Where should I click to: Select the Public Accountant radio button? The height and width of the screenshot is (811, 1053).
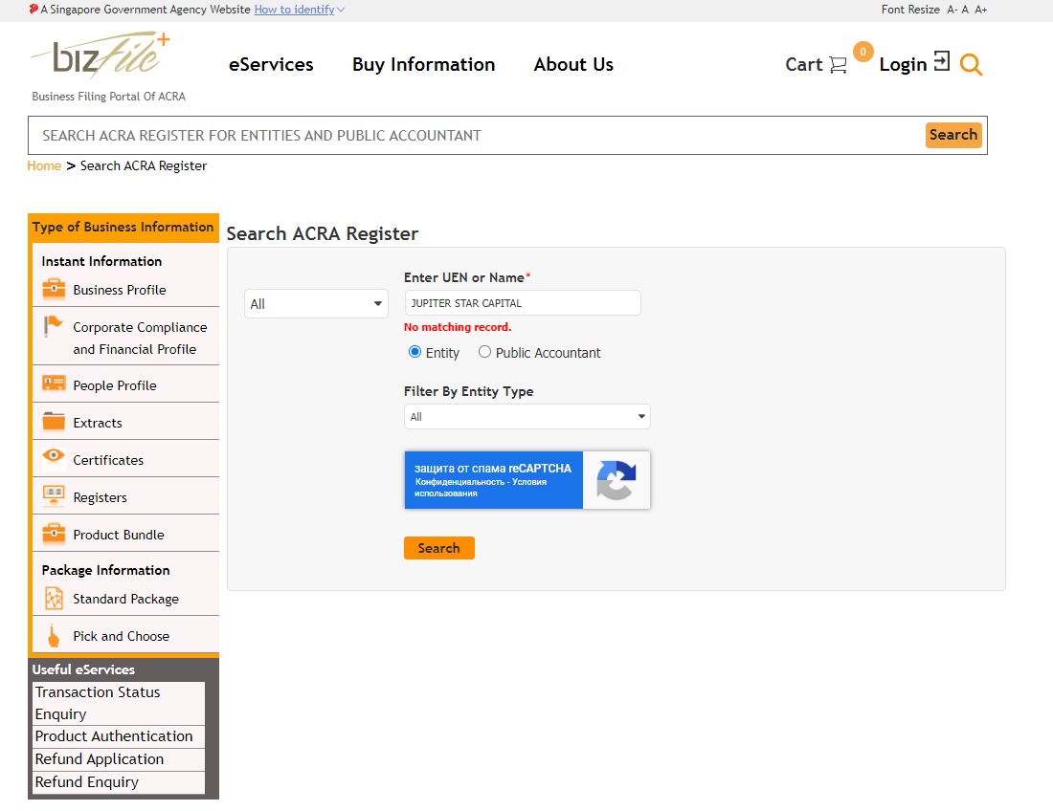point(484,352)
